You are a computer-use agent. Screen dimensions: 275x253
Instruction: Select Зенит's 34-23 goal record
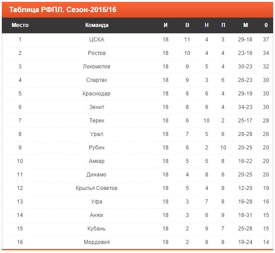pos(245,107)
